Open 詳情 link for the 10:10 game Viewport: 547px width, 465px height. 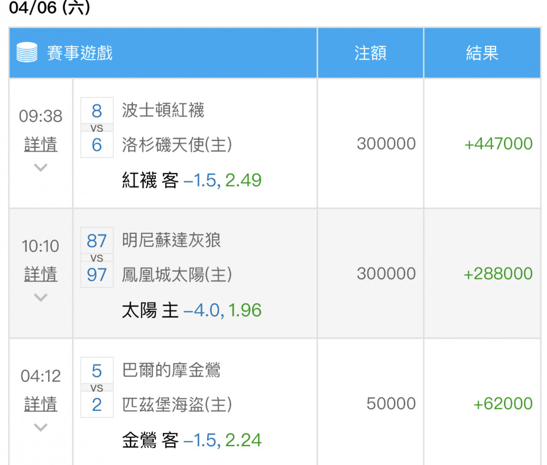point(41,274)
